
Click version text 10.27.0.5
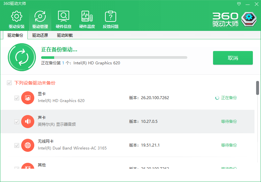[x=149, y=122]
